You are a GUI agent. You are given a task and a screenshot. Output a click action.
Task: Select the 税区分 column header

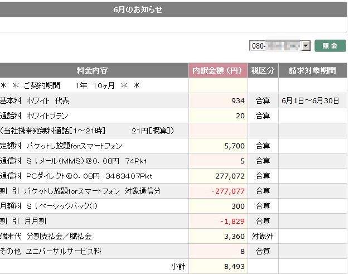point(263,70)
